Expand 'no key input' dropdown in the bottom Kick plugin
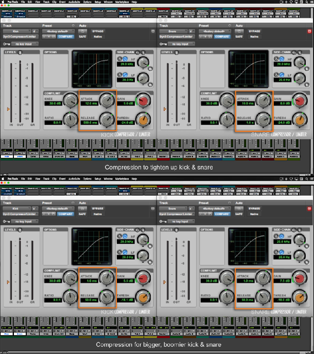The height and width of the screenshot is (354, 314). coord(24,221)
